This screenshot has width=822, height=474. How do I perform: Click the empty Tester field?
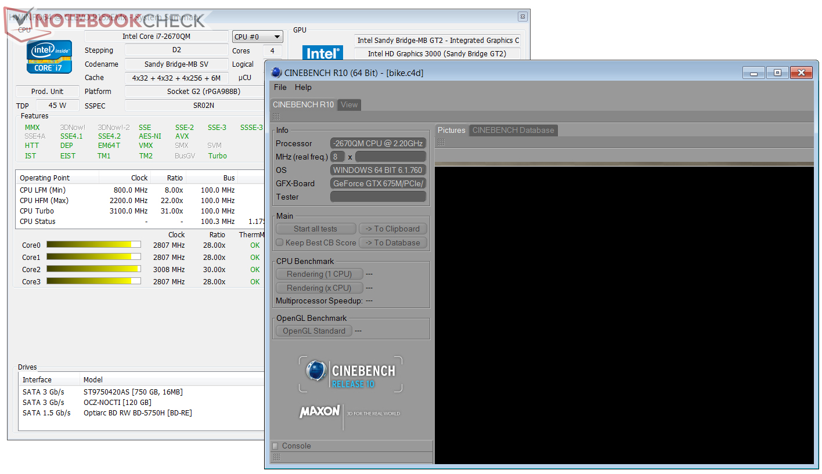click(378, 197)
